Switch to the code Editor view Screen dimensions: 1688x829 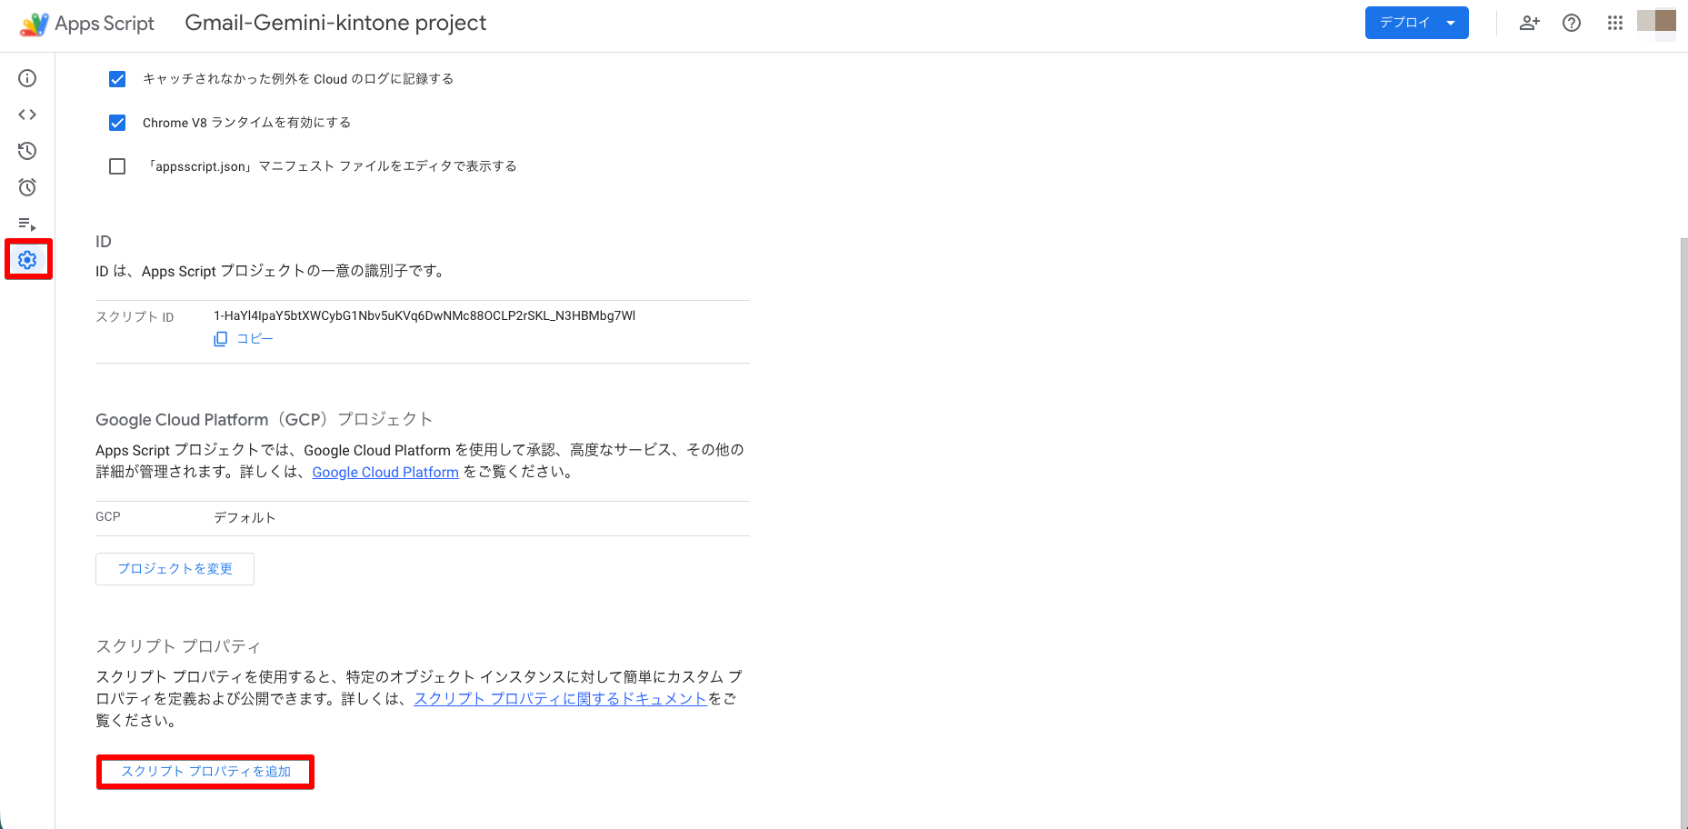(27, 115)
